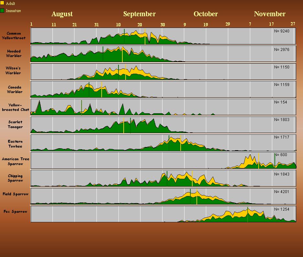Select the August month heading

pos(62,14)
